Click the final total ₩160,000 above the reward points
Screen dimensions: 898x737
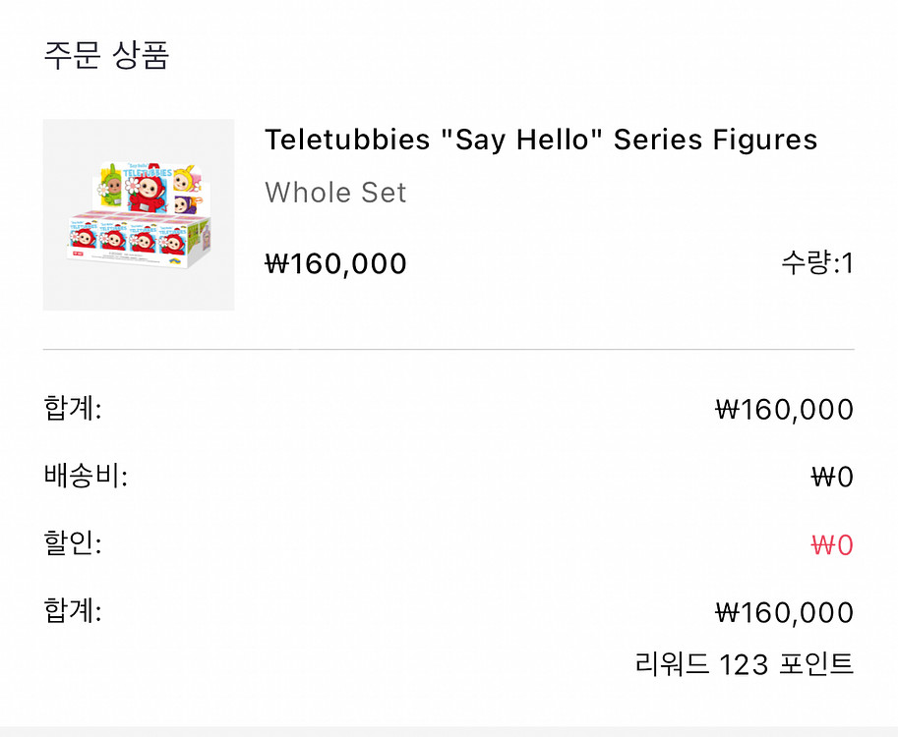(784, 613)
